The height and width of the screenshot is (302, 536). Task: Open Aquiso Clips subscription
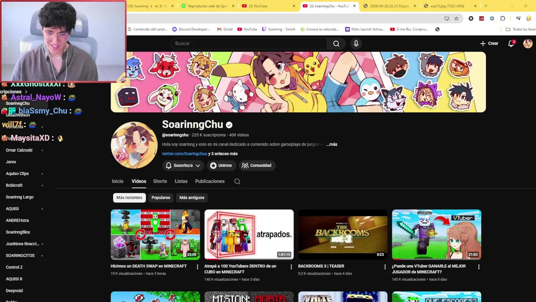17,174
